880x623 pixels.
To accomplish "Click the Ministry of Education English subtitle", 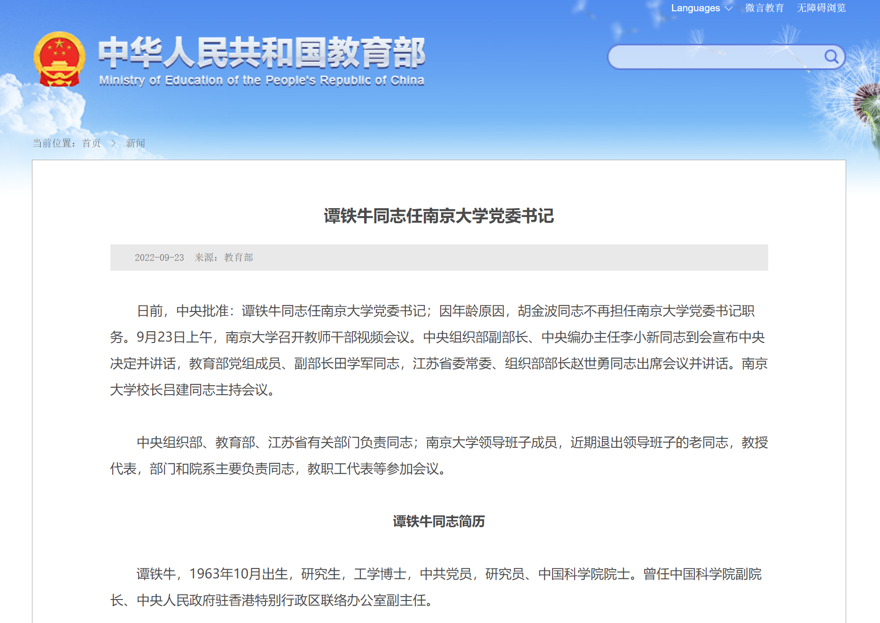I will [x=262, y=80].
